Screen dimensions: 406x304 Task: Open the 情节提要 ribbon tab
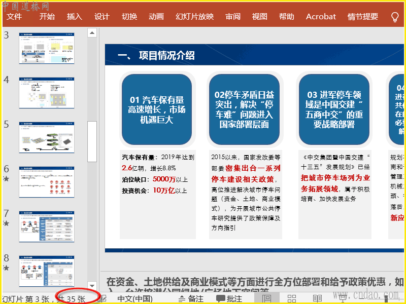tap(363, 17)
